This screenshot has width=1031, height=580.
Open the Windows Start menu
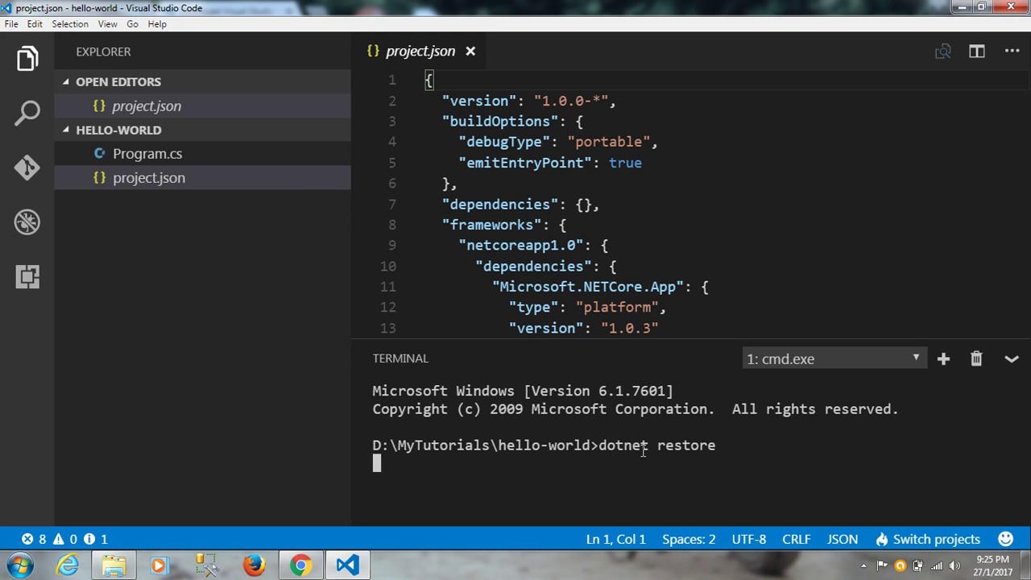[19, 565]
